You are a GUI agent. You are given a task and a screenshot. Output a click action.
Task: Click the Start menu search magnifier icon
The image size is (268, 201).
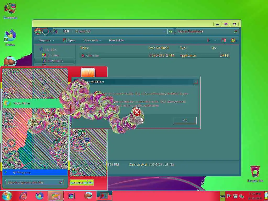point(60,182)
